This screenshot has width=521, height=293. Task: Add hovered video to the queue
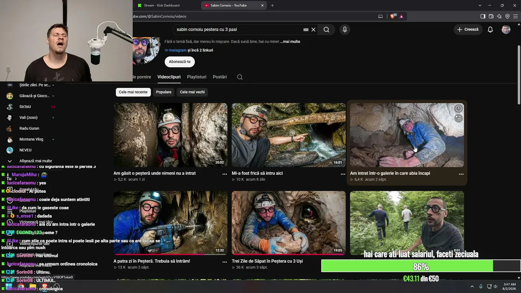coord(458,118)
